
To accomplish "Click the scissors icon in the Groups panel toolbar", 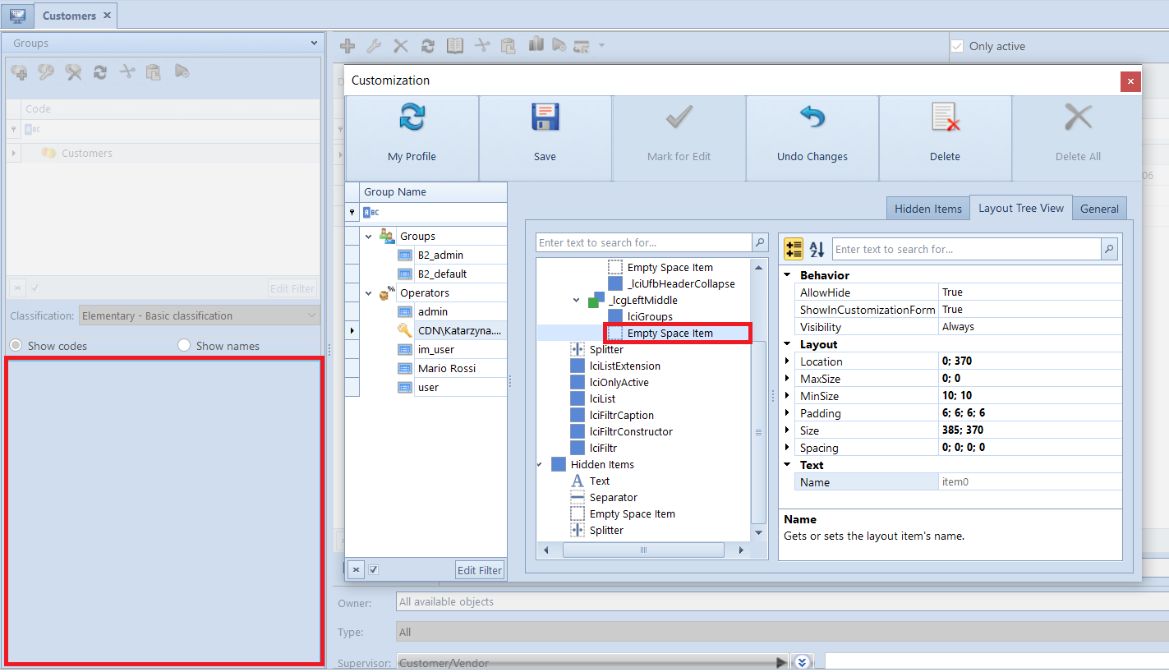I will [127, 72].
